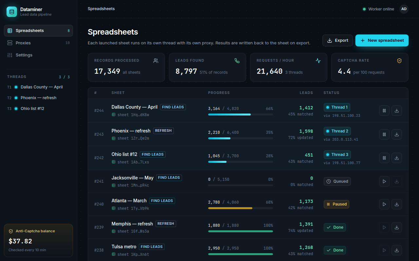Click the Anti-Captcha balance card
This screenshot has height=261, width=419.
pyautogui.click(x=38, y=240)
